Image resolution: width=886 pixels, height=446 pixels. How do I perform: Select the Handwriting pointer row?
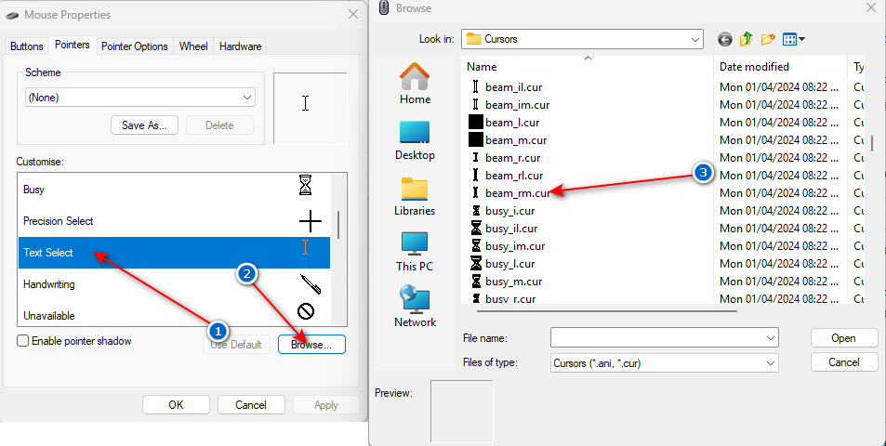click(174, 284)
